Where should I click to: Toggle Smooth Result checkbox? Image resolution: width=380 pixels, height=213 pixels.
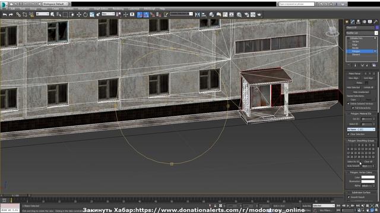pos(349,197)
